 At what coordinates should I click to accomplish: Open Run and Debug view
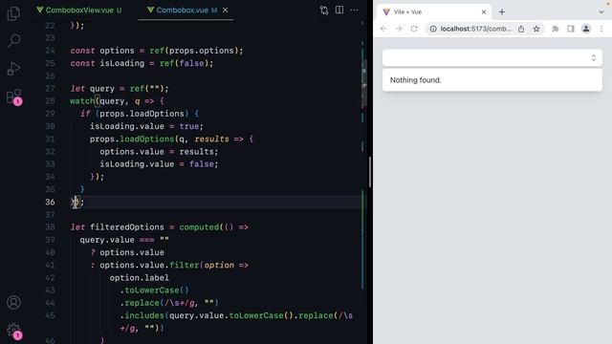coord(13,68)
